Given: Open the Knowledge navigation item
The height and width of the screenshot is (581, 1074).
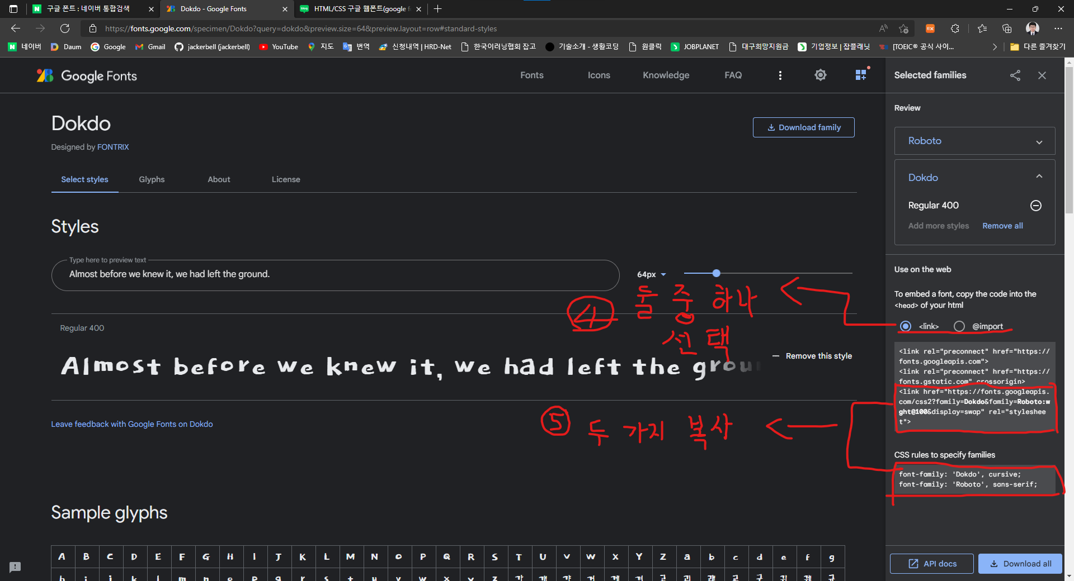Looking at the screenshot, I should [666, 75].
